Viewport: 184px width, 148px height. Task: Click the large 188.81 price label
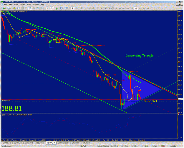(x=11, y=108)
